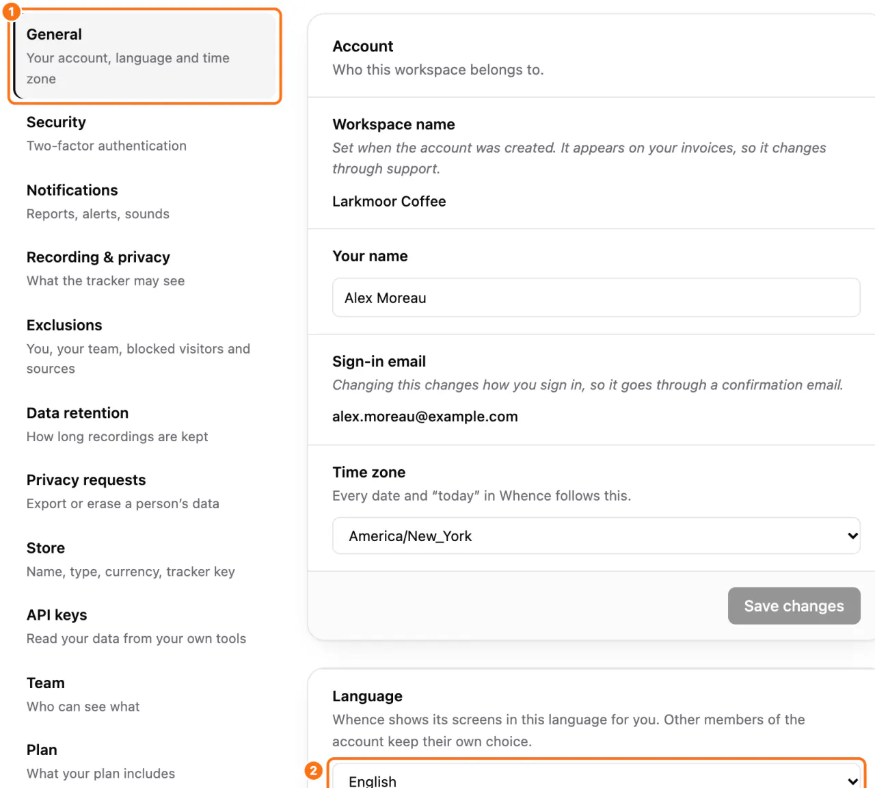Image resolution: width=875 pixels, height=788 pixels.
Task: Click the Workspace name label
Action: pyautogui.click(x=394, y=124)
